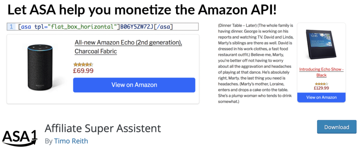Click the Echo Show device product image
This screenshot has width=359, height=154.
[321, 45]
